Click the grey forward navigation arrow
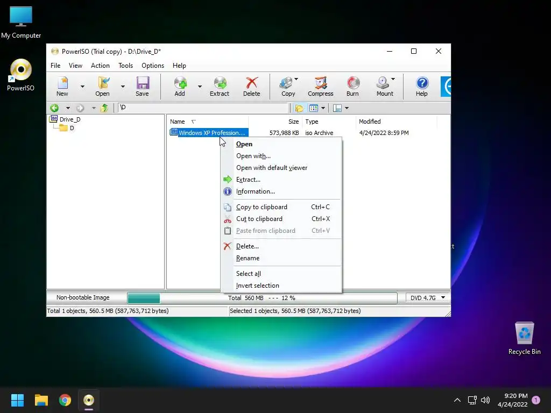The image size is (551, 413). pyautogui.click(x=80, y=108)
